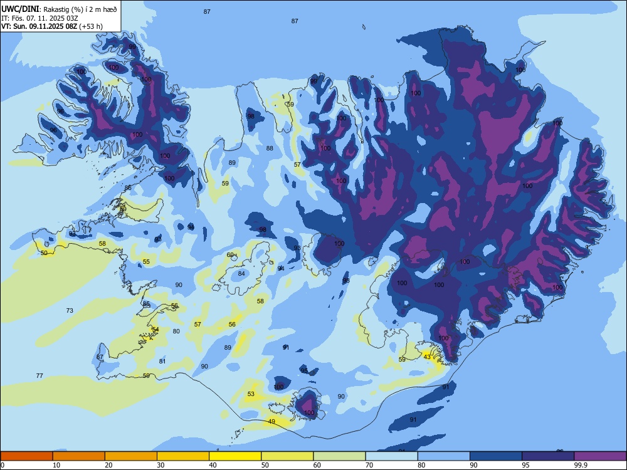Click the light blue 70–80 legend swatch

[x=391, y=456]
